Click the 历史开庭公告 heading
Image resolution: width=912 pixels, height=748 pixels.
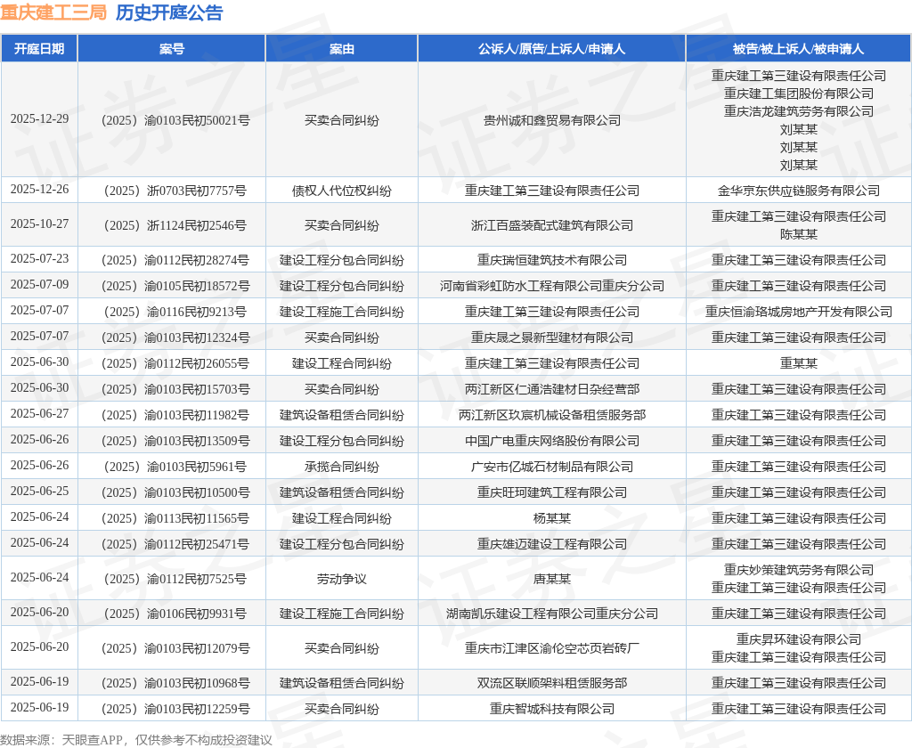169,12
